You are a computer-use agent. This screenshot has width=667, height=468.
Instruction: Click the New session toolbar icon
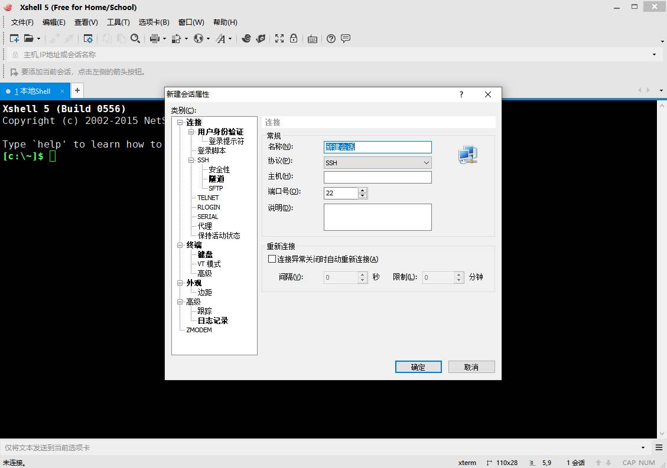14,39
